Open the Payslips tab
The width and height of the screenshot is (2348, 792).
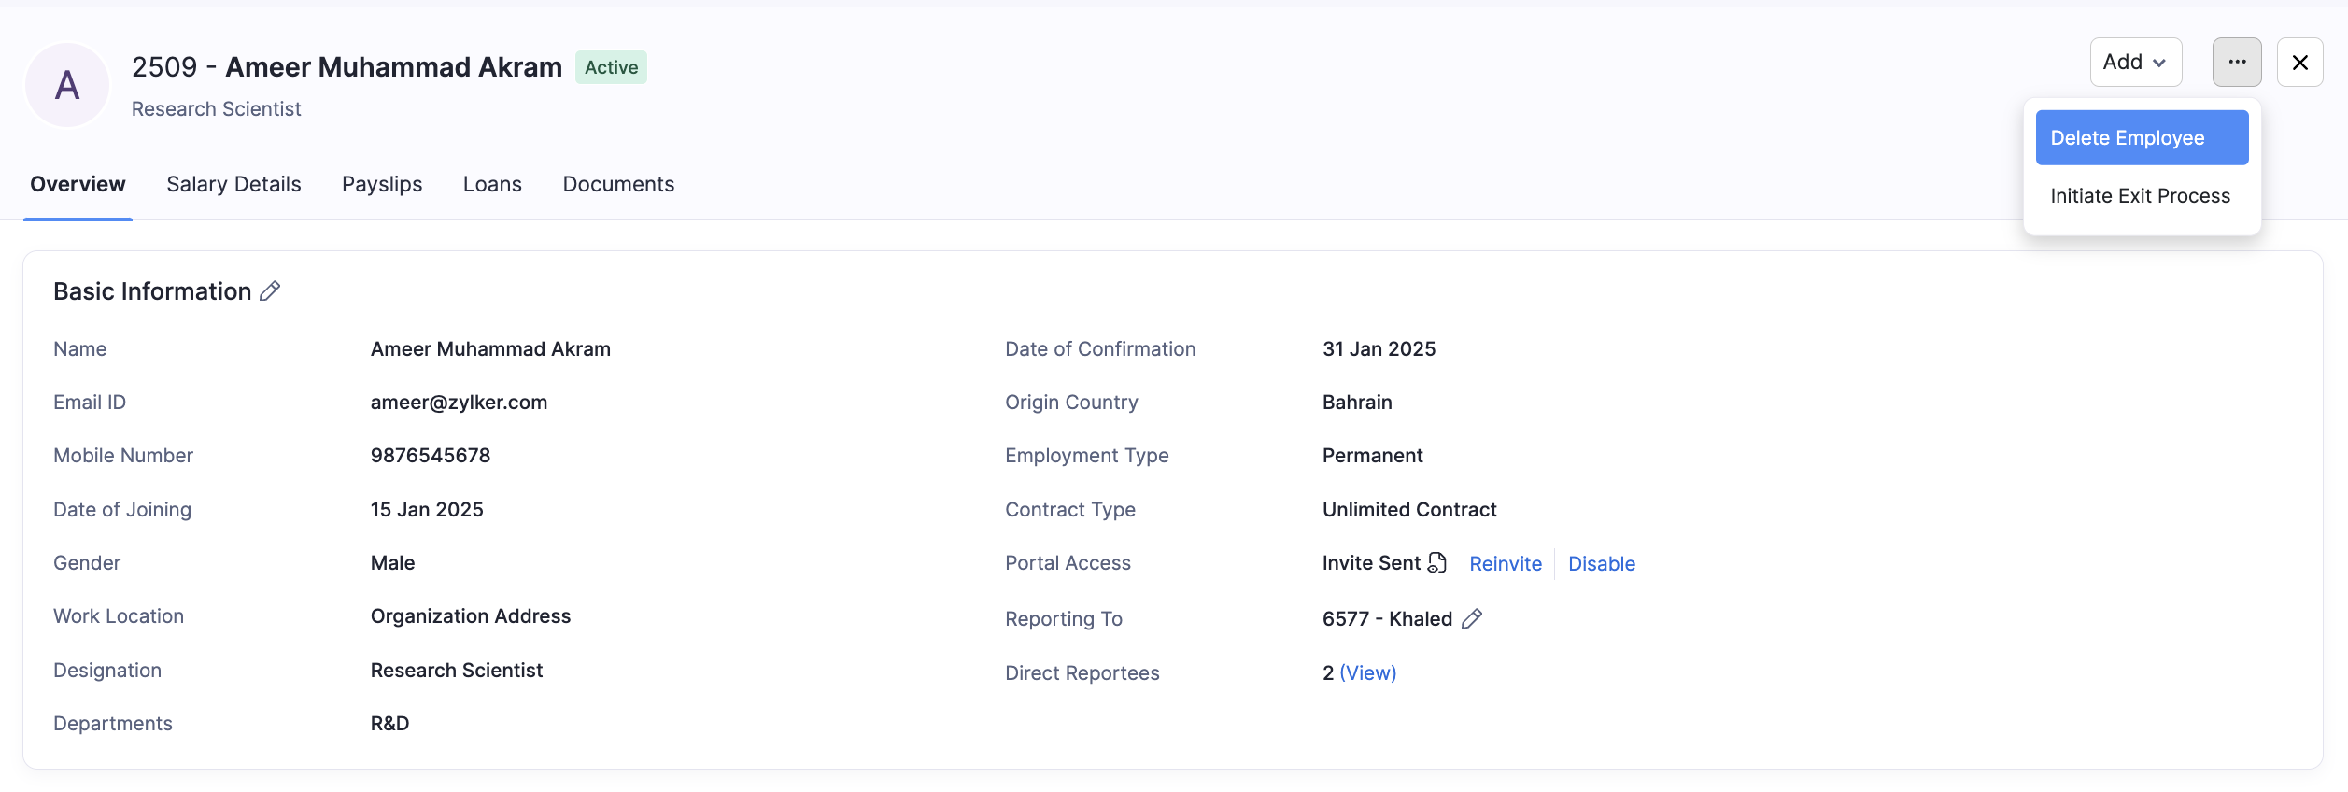click(382, 184)
